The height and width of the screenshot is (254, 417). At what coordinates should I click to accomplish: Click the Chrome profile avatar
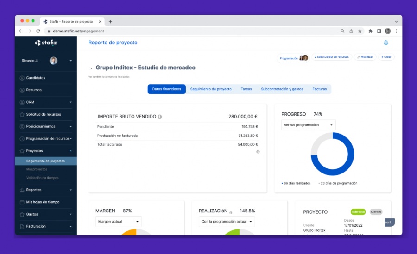coord(388,31)
